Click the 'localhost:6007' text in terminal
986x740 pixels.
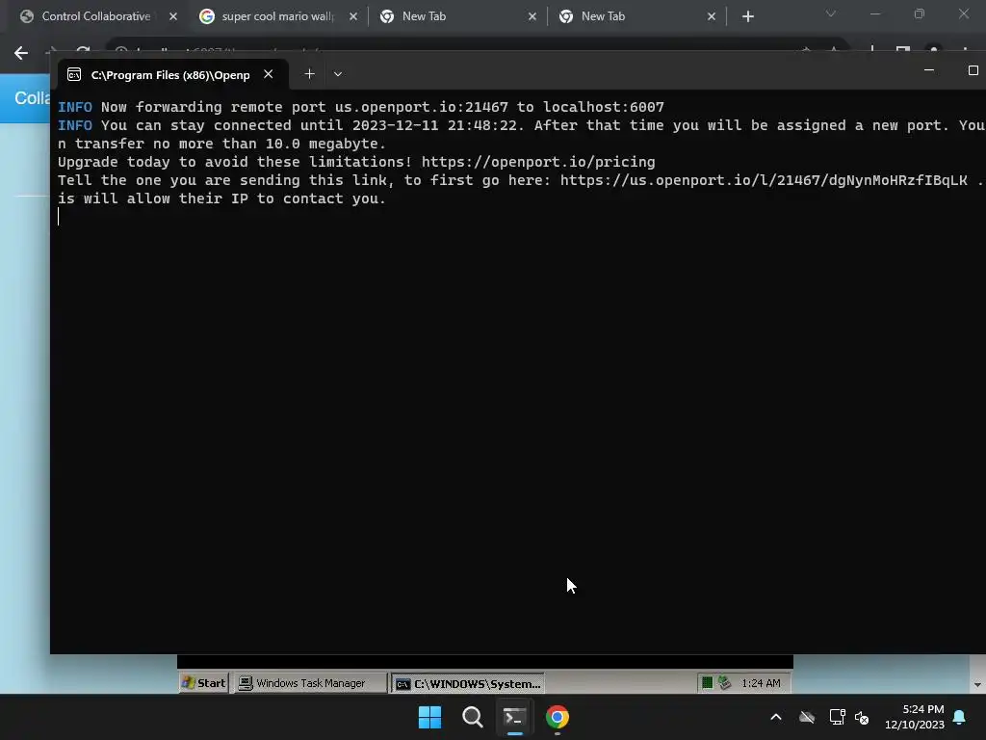pos(604,107)
